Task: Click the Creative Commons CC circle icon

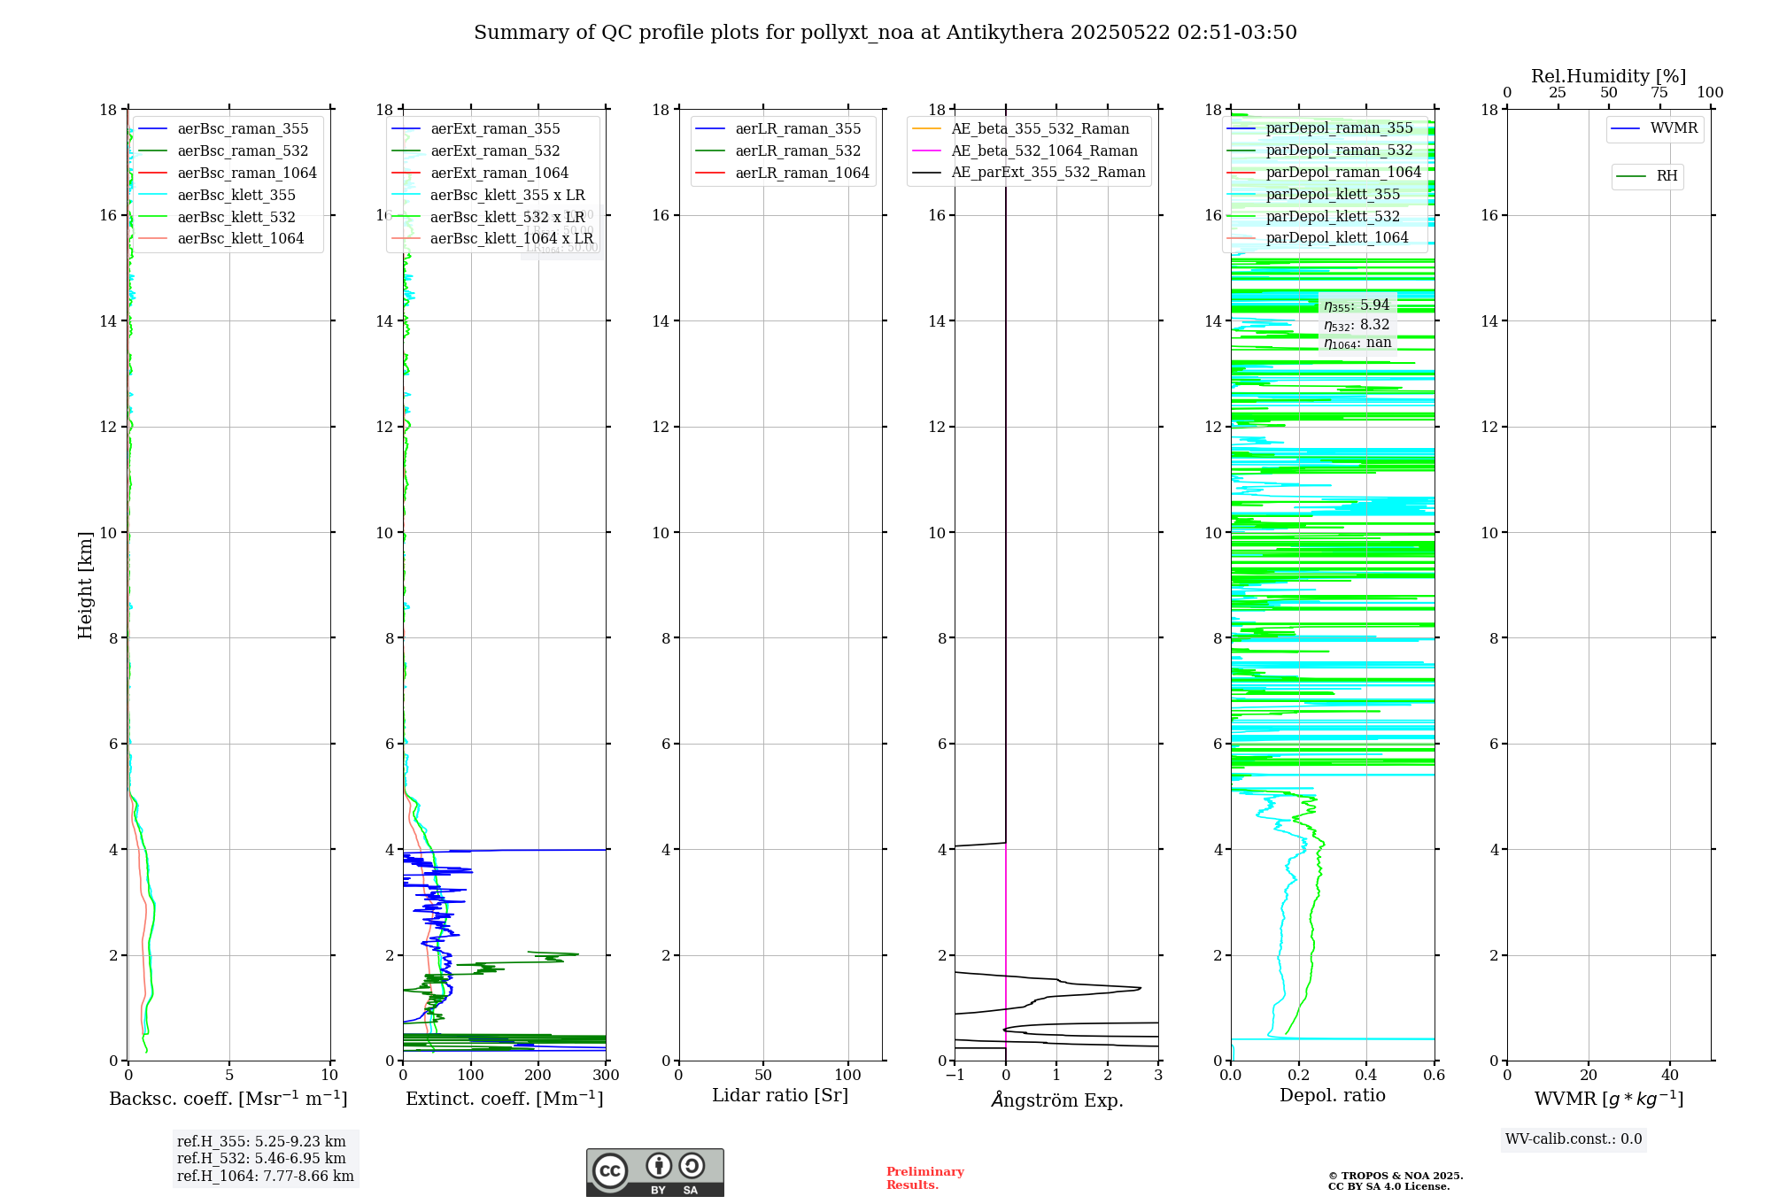Action: (610, 1170)
